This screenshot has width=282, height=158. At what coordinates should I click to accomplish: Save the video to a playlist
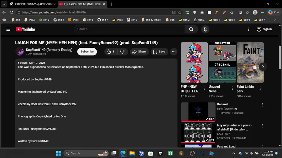159,52
